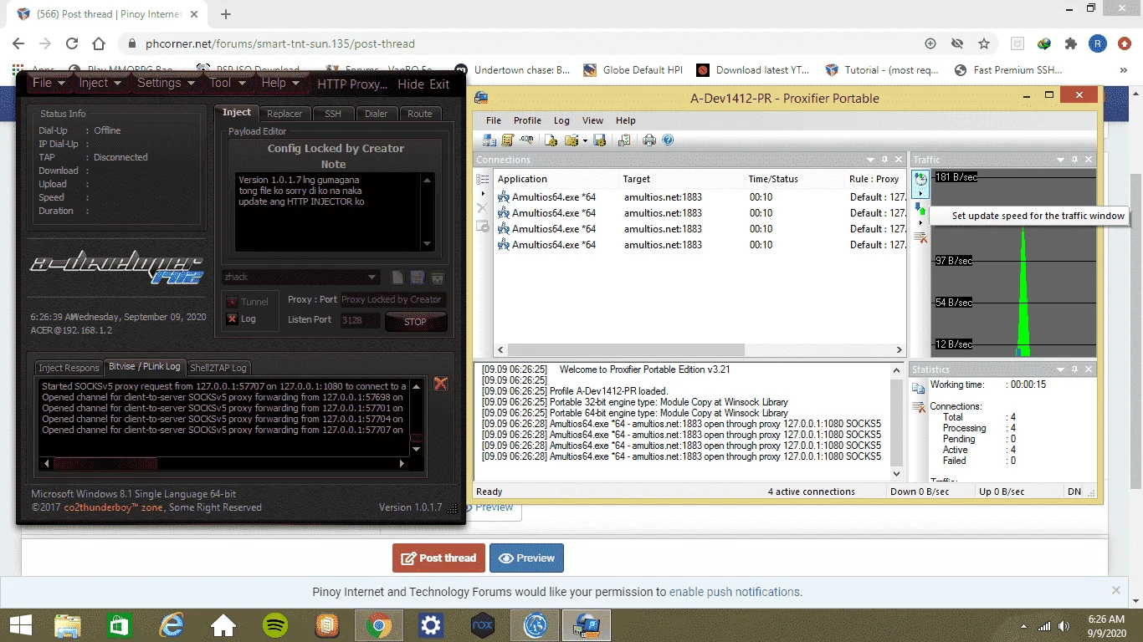Open the blue Help question-mark icon
This screenshot has width=1143, height=642.
click(668, 140)
